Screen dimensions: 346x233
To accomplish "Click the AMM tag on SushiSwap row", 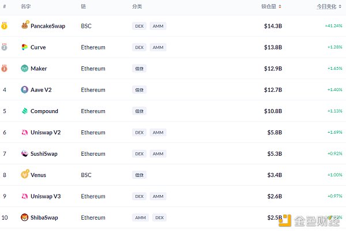I will [157, 154].
